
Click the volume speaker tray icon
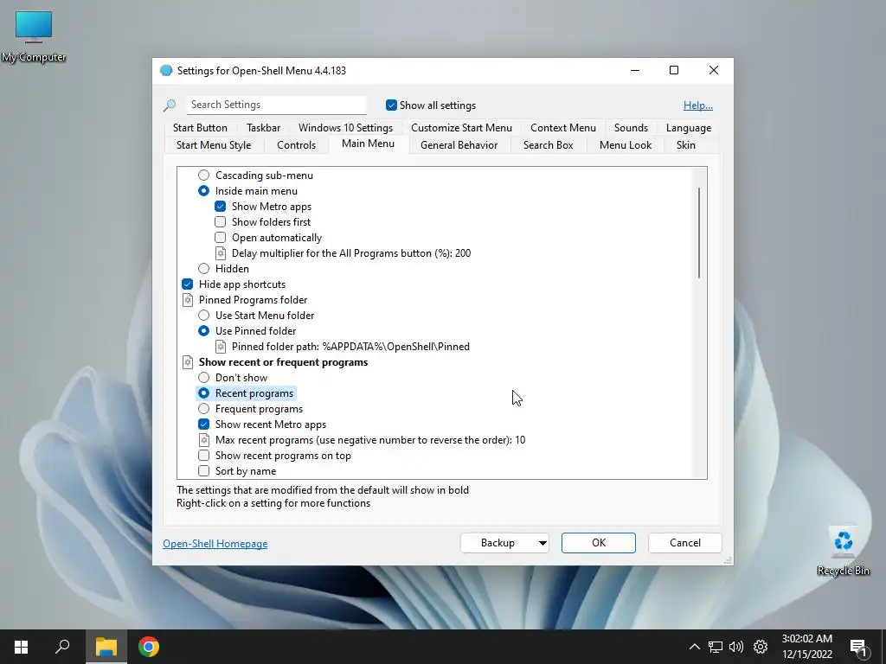pyautogui.click(x=736, y=647)
